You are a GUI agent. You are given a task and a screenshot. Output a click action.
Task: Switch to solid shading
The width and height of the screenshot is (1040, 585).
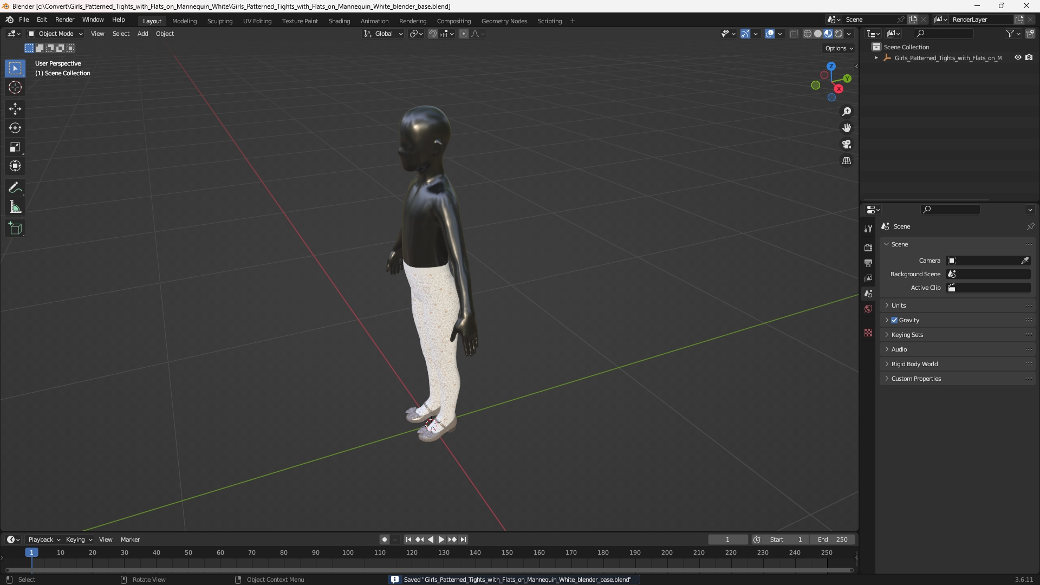click(818, 34)
